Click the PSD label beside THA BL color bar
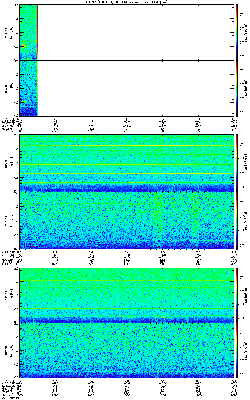250x400 pixels. click(246, 33)
